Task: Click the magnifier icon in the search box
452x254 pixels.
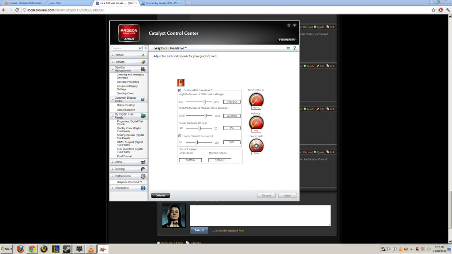Action: (x=140, y=48)
